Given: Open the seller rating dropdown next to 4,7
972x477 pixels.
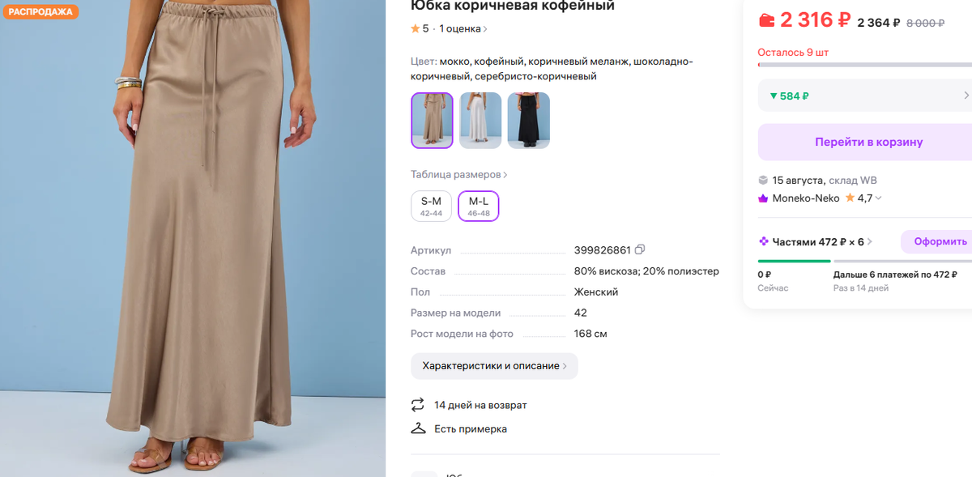Looking at the screenshot, I should click(x=877, y=198).
